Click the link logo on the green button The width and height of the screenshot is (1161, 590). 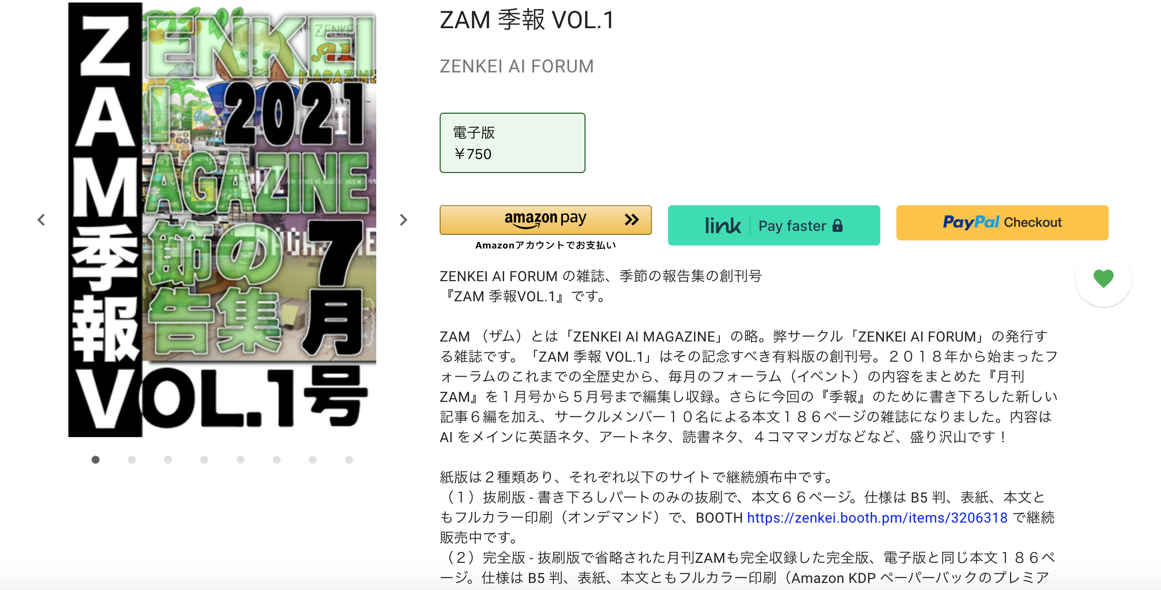click(x=722, y=225)
